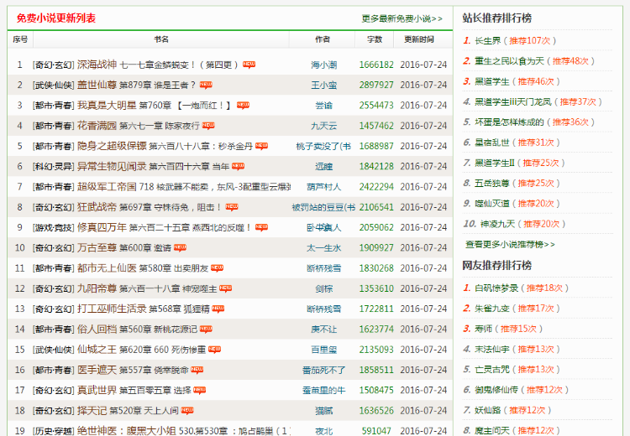This screenshot has width=630, height=436.
Task: Click the NEW badge beside 盖世仙尊
Action: (x=206, y=85)
